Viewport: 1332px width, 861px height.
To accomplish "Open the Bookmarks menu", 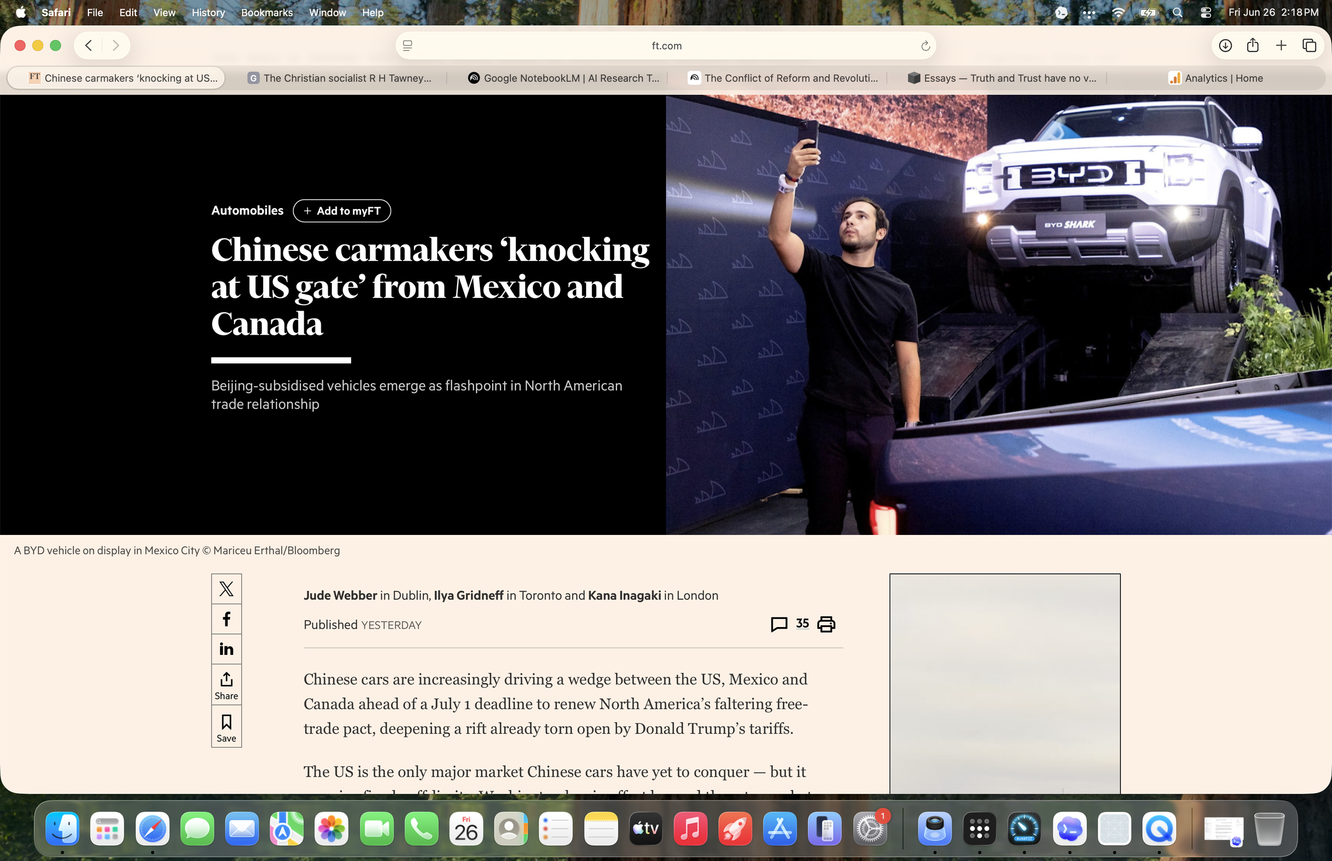I will click(266, 12).
